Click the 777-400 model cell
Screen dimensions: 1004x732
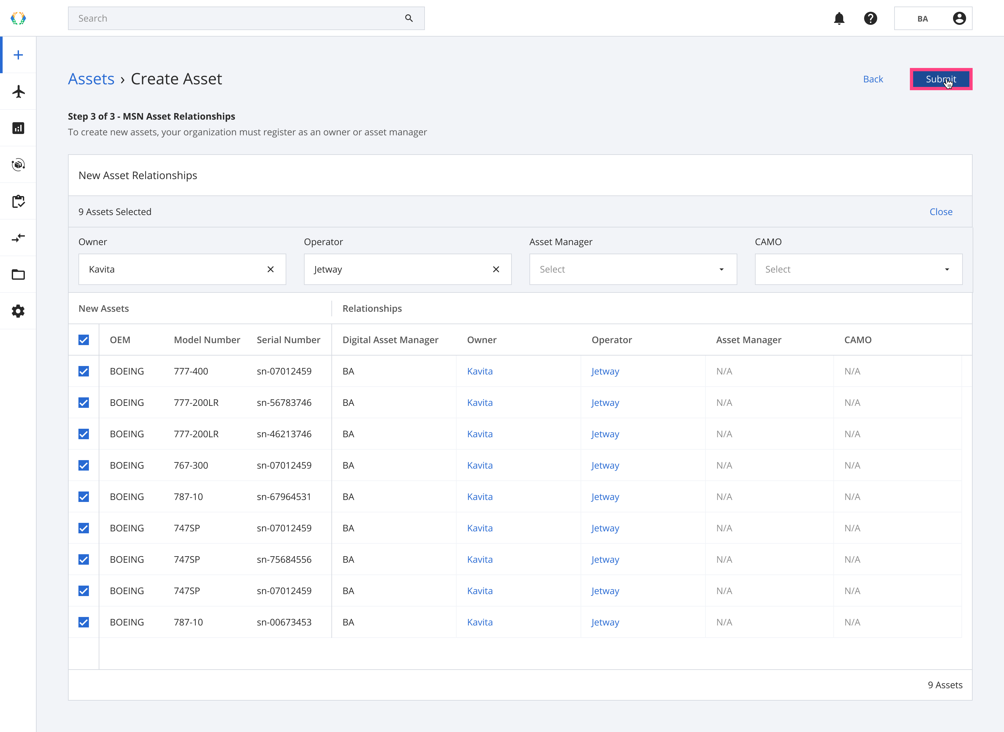[x=191, y=371]
